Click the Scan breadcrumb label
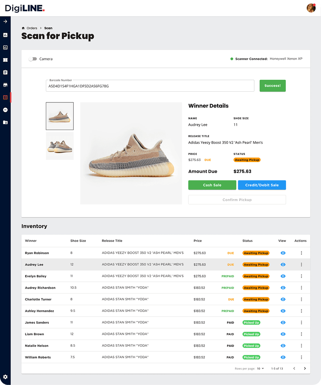The width and height of the screenshot is (321, 385). pyautogui.click(x=48, y=28)
